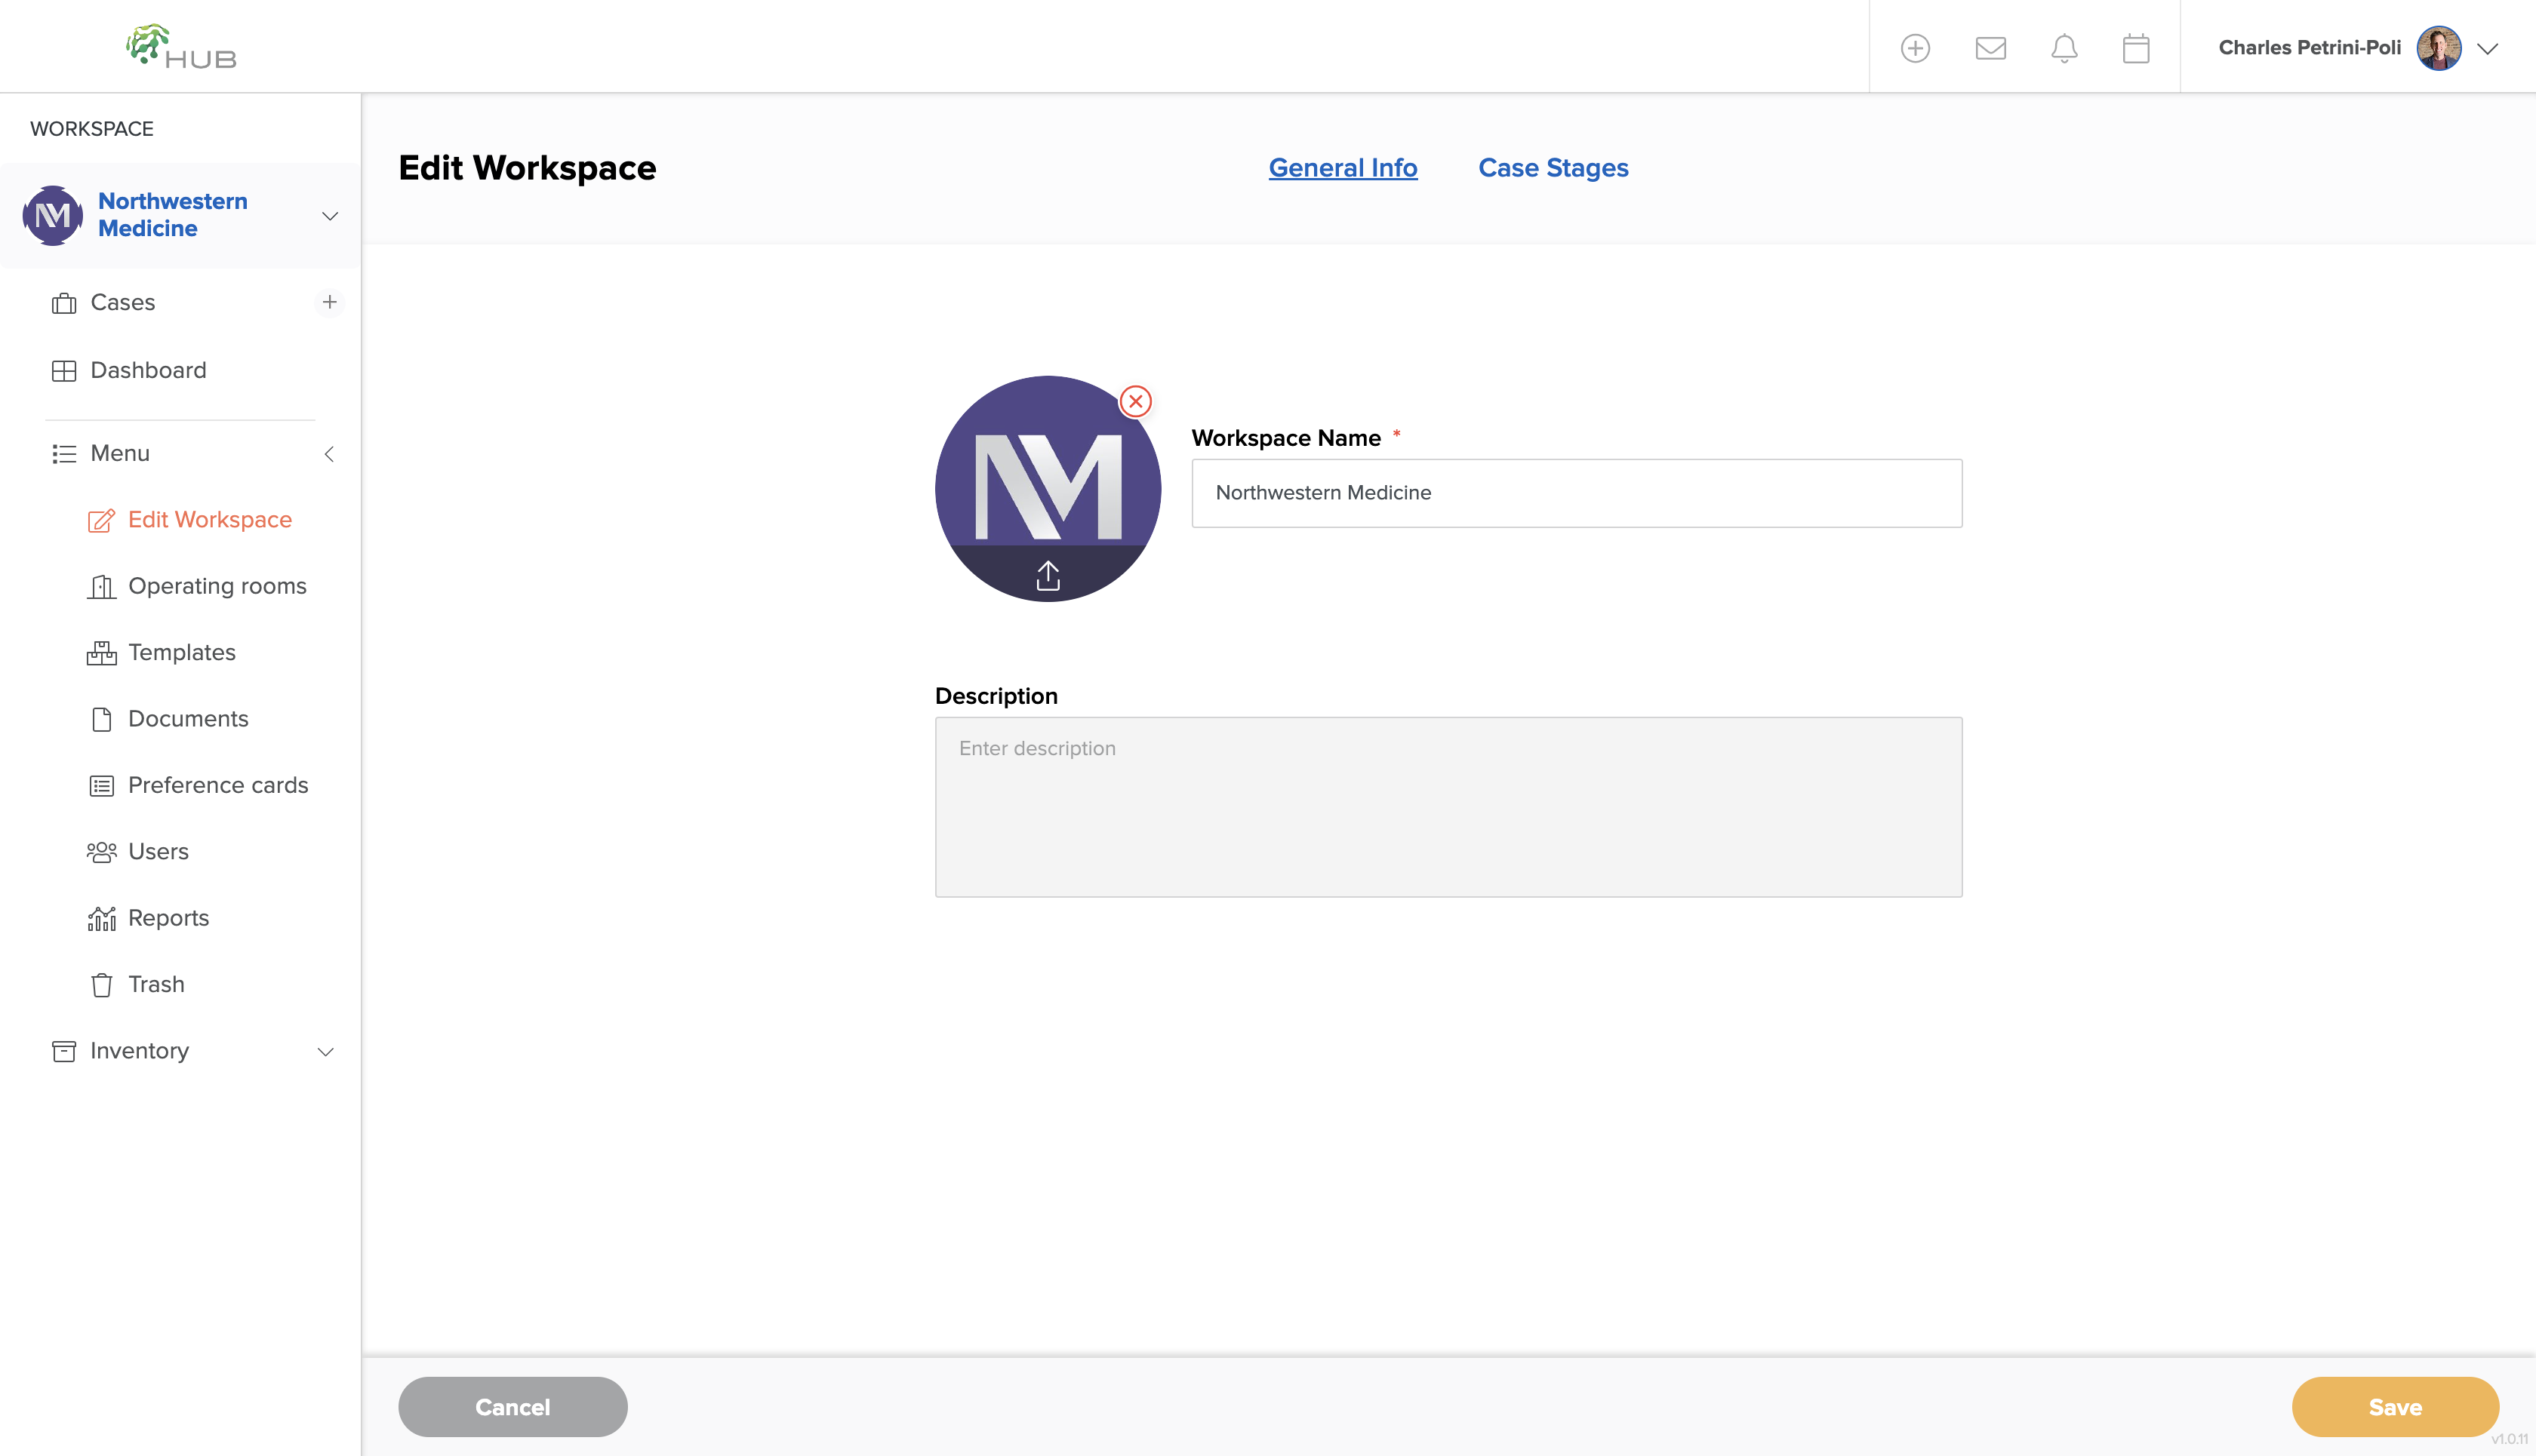The height and width of the screenshot is (1456, 2536).
Task: Click the Cases briefcase icon
Action: [64, 303]
